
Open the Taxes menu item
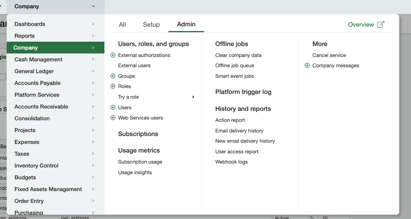tap(55, 154)
